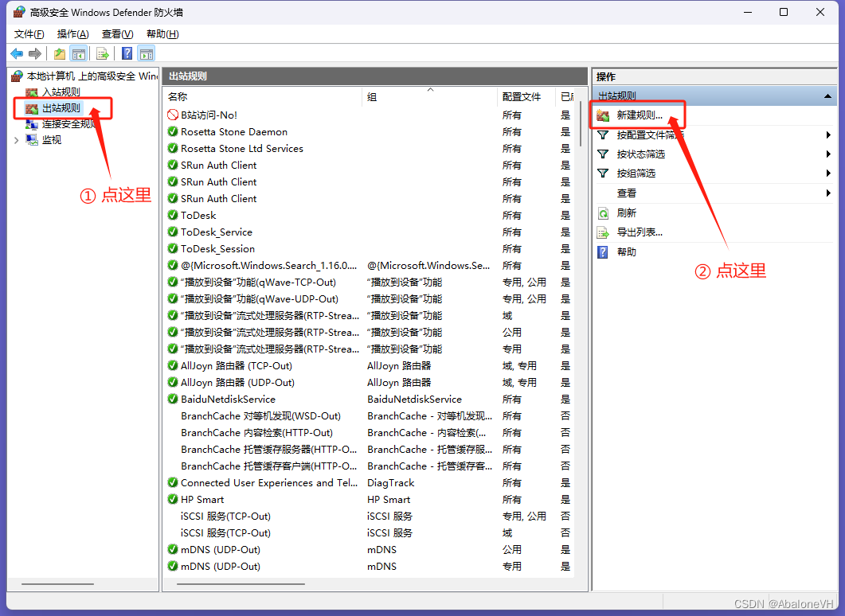This screenshot has height=616, width=845.
Task: Click the root node firewall icon in tree
Action: [x=18, y=76]
